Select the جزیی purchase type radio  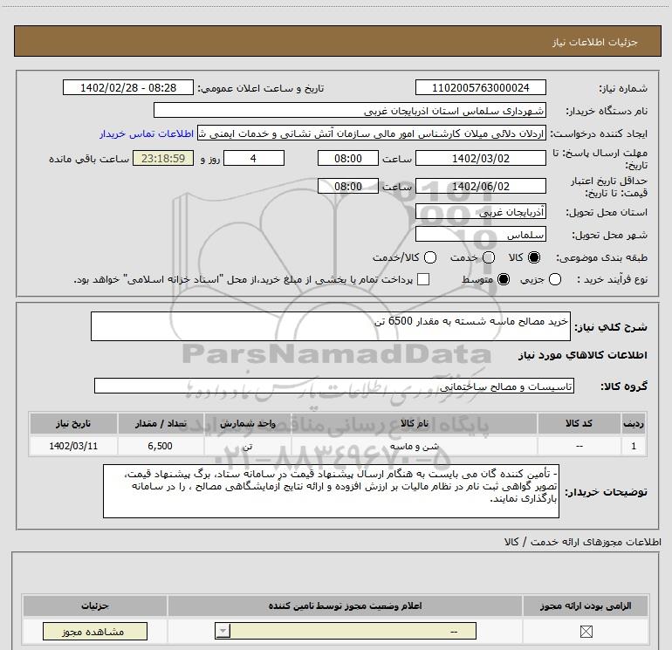coord(554,279)
